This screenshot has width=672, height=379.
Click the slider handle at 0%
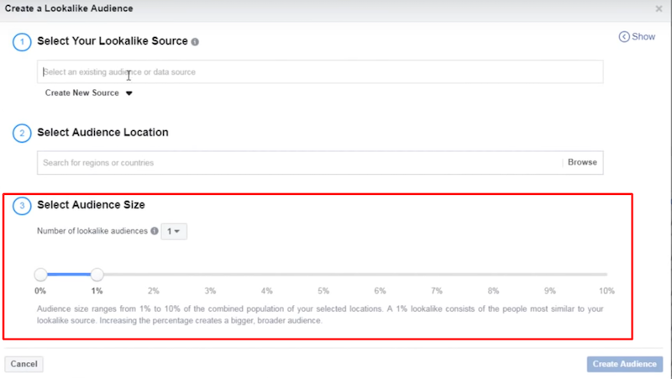40,274
